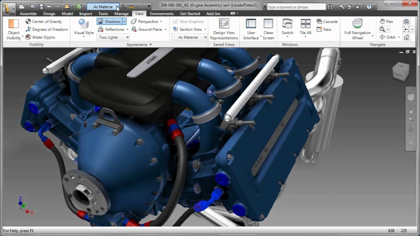Click the Visibility panel label
The height and width of the screenshot is (236, 420).
(36, 45)
